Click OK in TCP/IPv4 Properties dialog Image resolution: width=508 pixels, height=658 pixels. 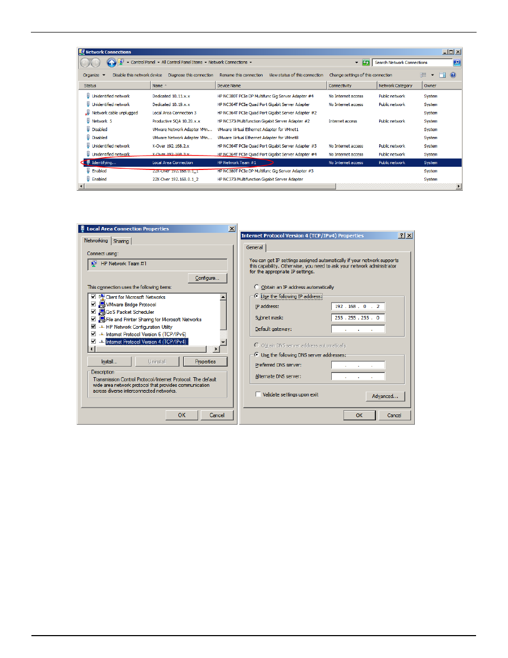click(359, 416)
